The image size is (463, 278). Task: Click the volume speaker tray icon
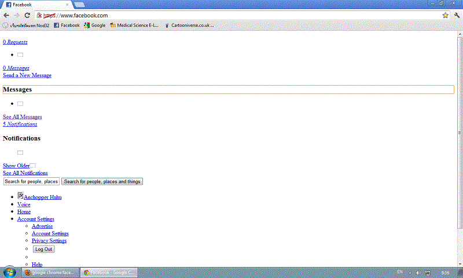418,273
